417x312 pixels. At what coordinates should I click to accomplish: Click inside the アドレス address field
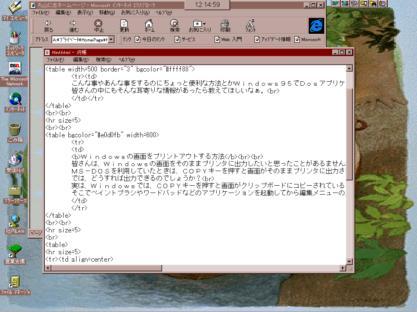click(80, 39)
